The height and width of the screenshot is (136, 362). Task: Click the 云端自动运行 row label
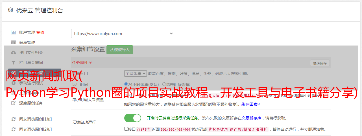[84, 122]
